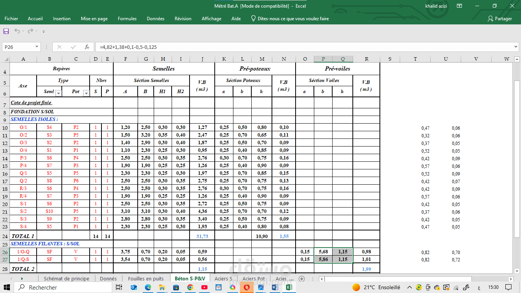Open the Données ribbon tab

pyautogui.click(x=156, y=18)
